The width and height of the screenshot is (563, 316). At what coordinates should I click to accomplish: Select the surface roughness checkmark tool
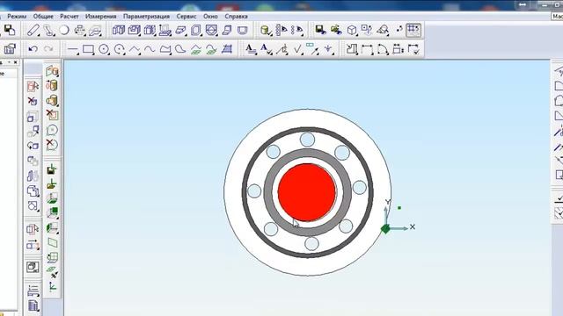coord(297,49)
